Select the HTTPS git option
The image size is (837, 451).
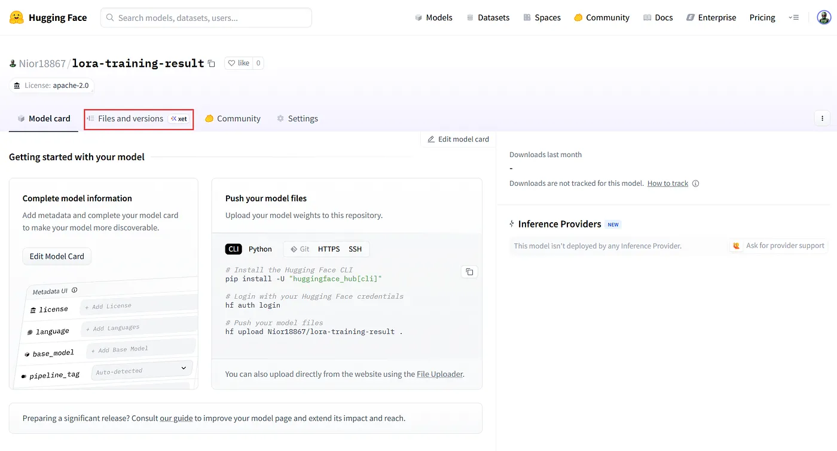coord(329,249)
